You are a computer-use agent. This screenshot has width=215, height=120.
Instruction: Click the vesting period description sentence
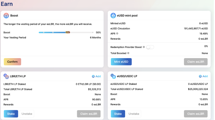pos(48,24)
